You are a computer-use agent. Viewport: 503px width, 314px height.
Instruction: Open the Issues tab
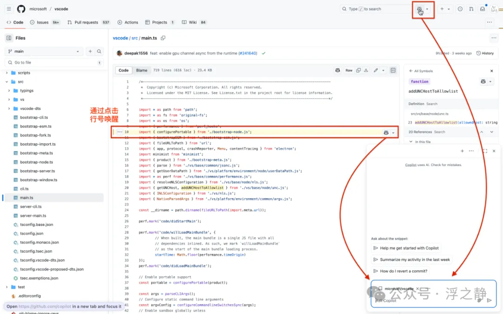point(45,22)
